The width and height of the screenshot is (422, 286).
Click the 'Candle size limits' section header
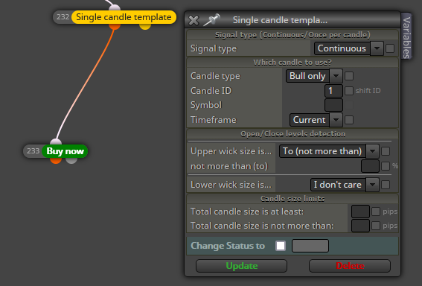coord(292,199)
